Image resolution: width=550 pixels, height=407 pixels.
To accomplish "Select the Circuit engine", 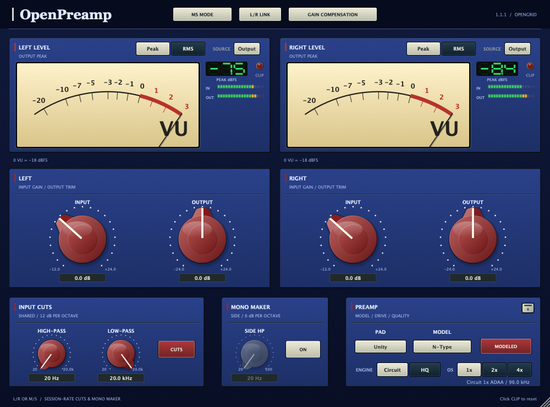I will (x=392, y=370).
